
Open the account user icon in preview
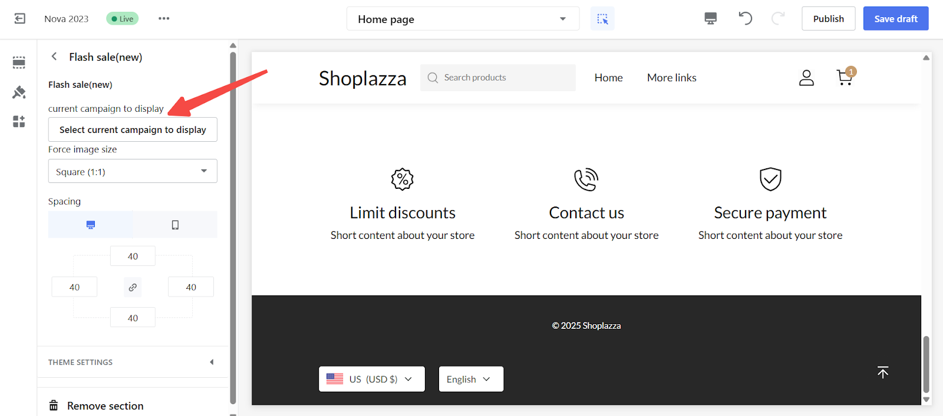(806, 78)
